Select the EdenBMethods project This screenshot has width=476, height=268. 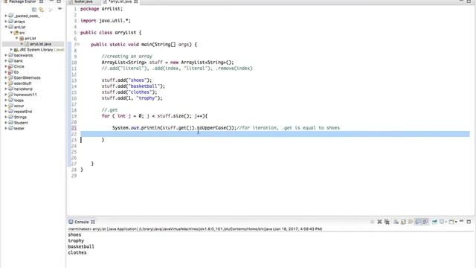tap(27, 77)
